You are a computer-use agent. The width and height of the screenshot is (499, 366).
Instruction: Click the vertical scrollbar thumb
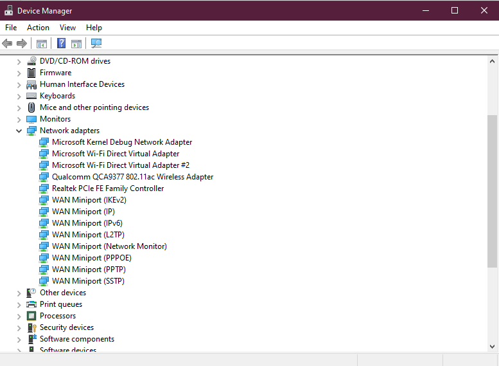tap(492, 191)
